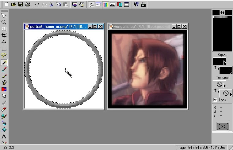Close the yorigumi.jpg window
Screen dimensions: 233x150
point(185,27)
